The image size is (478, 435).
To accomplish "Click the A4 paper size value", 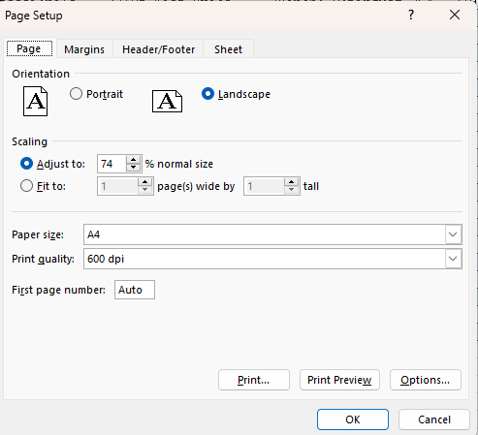I will coord(94,234).
